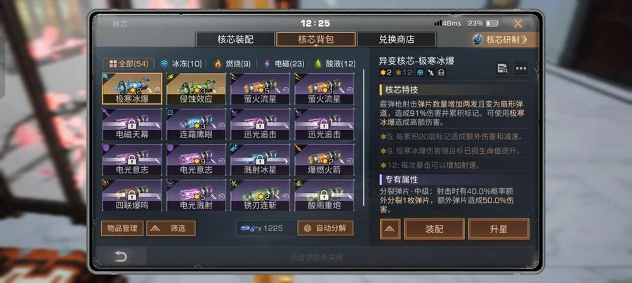Viewport: 632px width, 283px height.
Task: Click the core details search icon
Action: point(502,69)
